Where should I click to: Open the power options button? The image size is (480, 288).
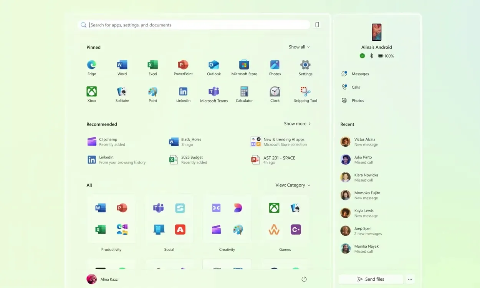click(x=304, y=279)
